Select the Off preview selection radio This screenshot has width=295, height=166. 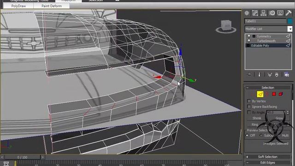tap(247, 135)
